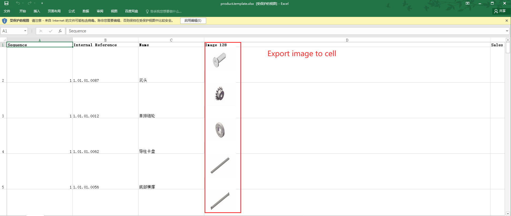
Task: Select column B header
Action: click(x=105, y=40)
